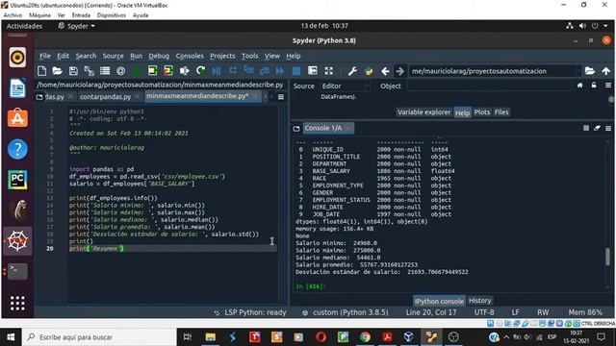Open the outline list icon

tap(105, 71)
